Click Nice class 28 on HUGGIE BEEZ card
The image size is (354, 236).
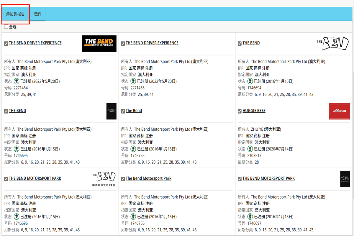[257, 162]
